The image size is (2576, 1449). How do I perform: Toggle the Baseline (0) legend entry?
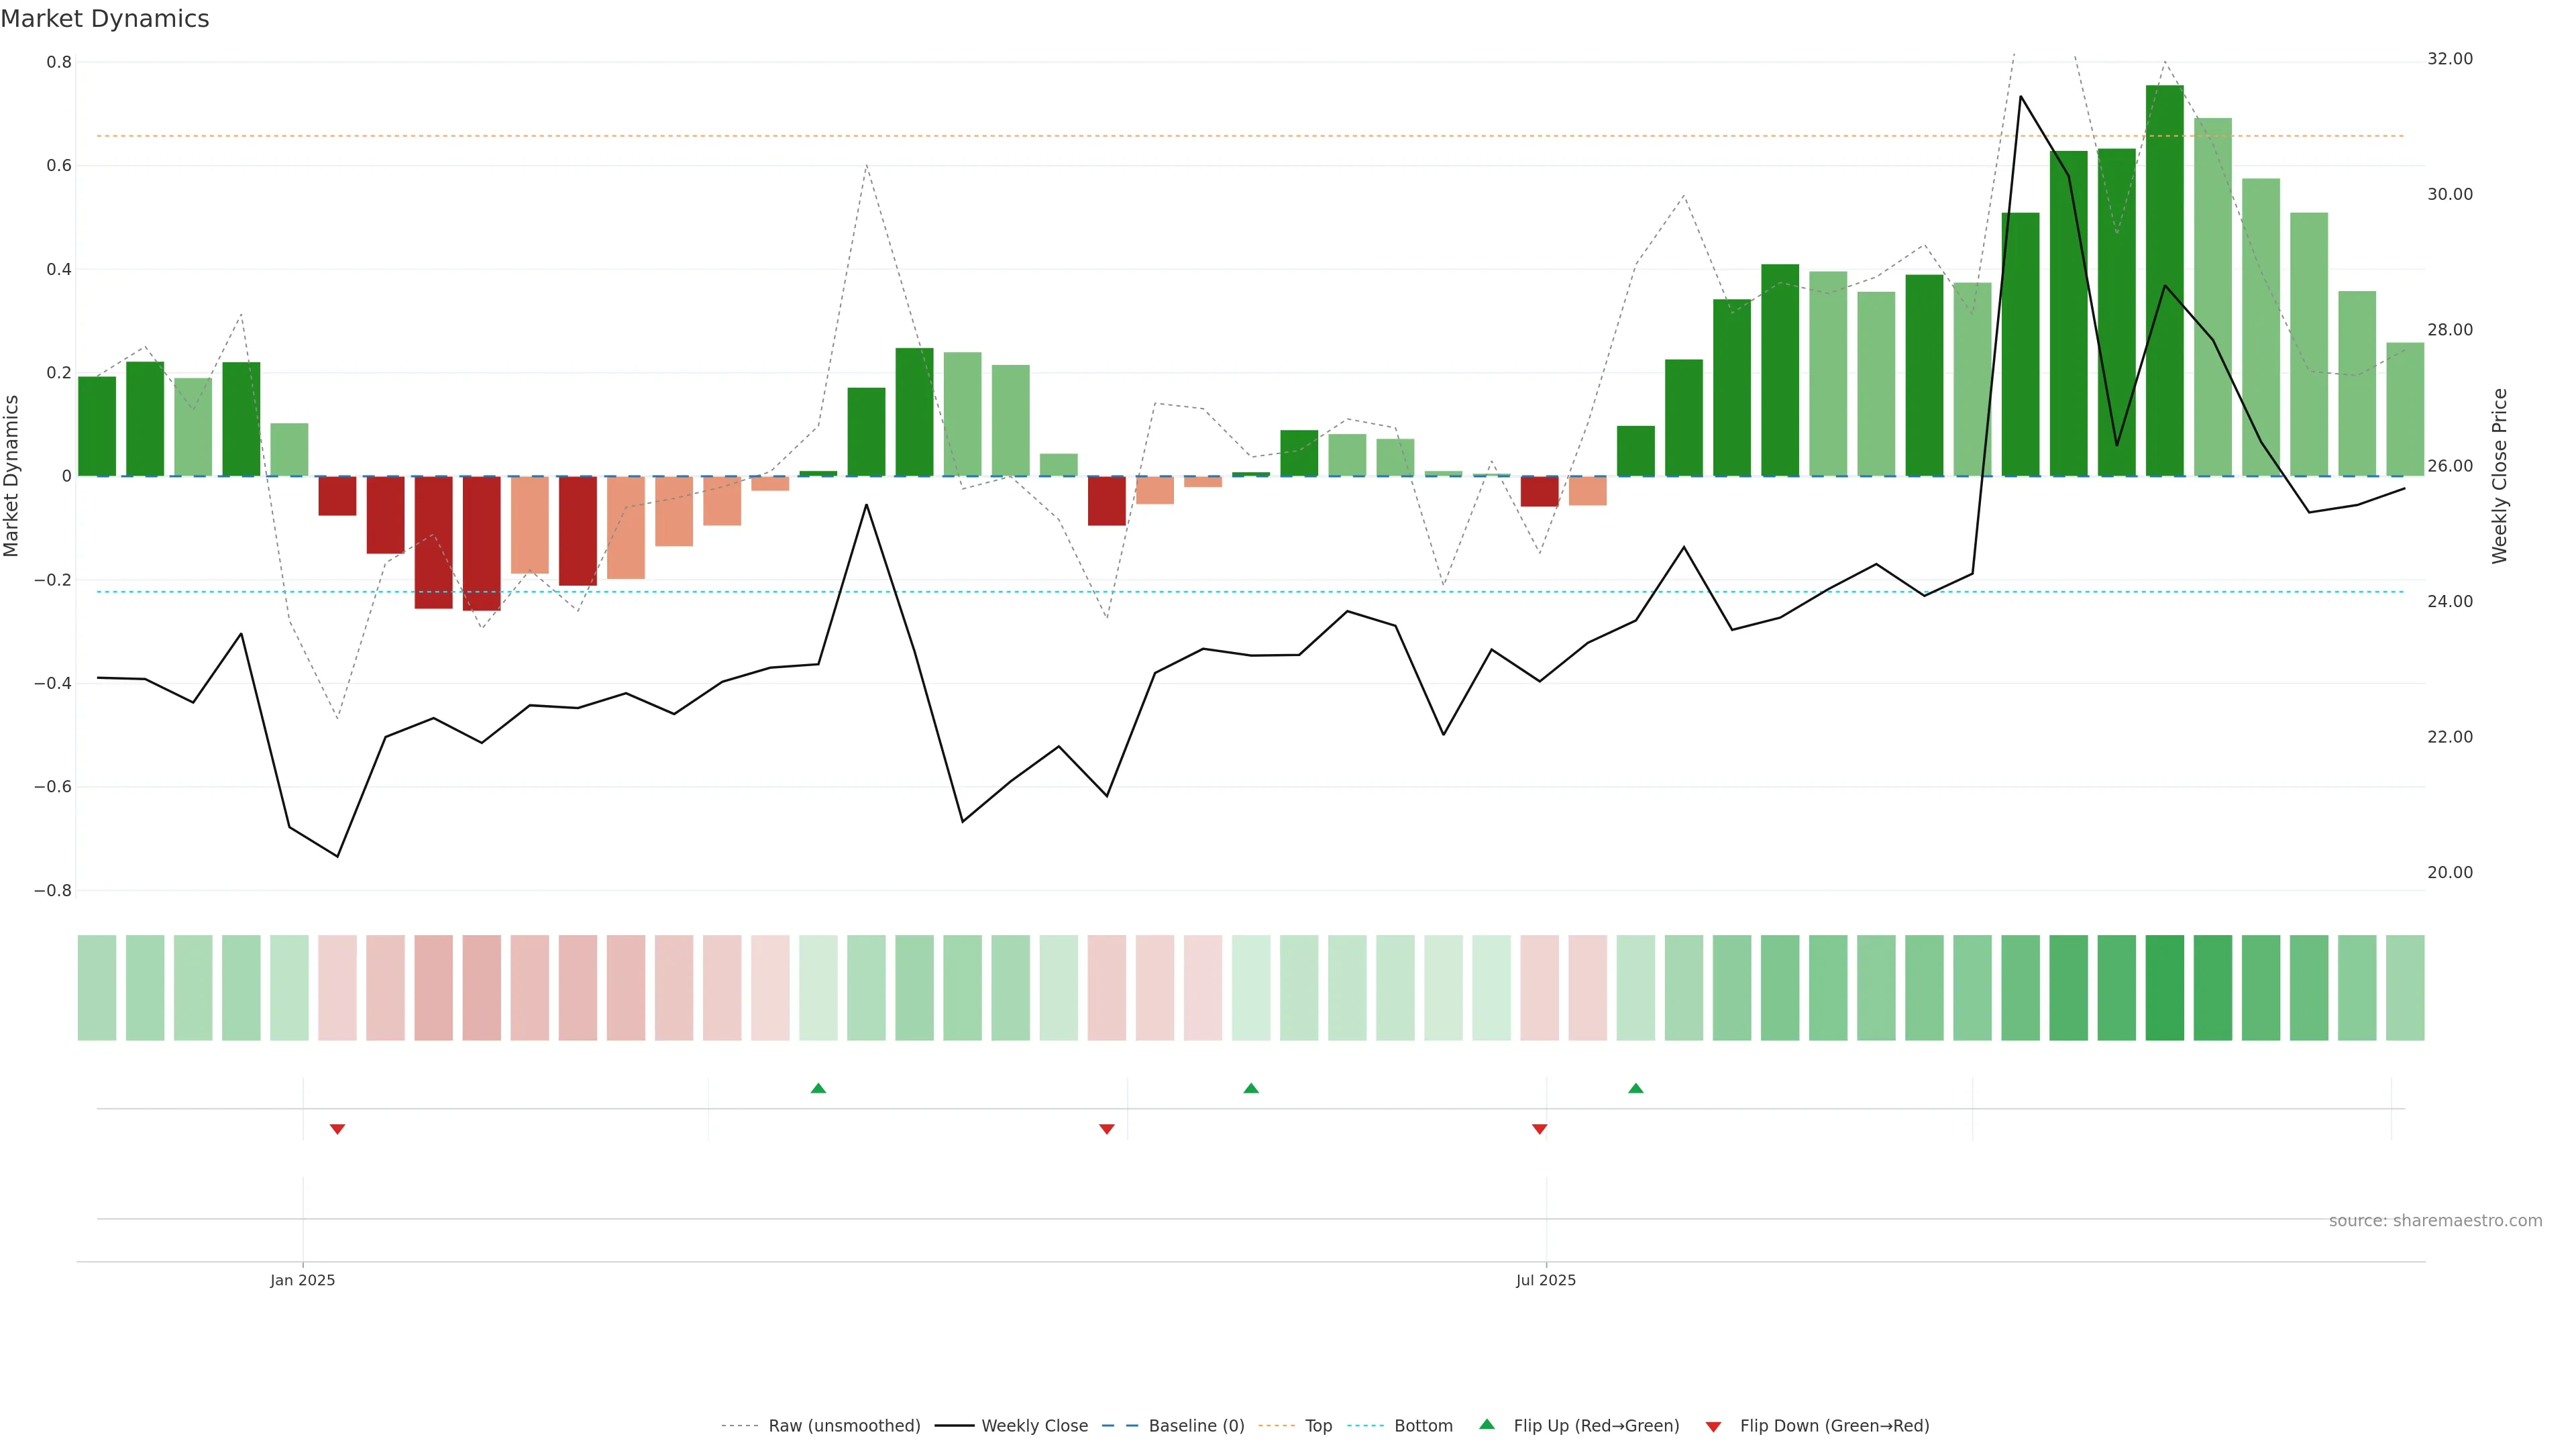(1196, 1426)
